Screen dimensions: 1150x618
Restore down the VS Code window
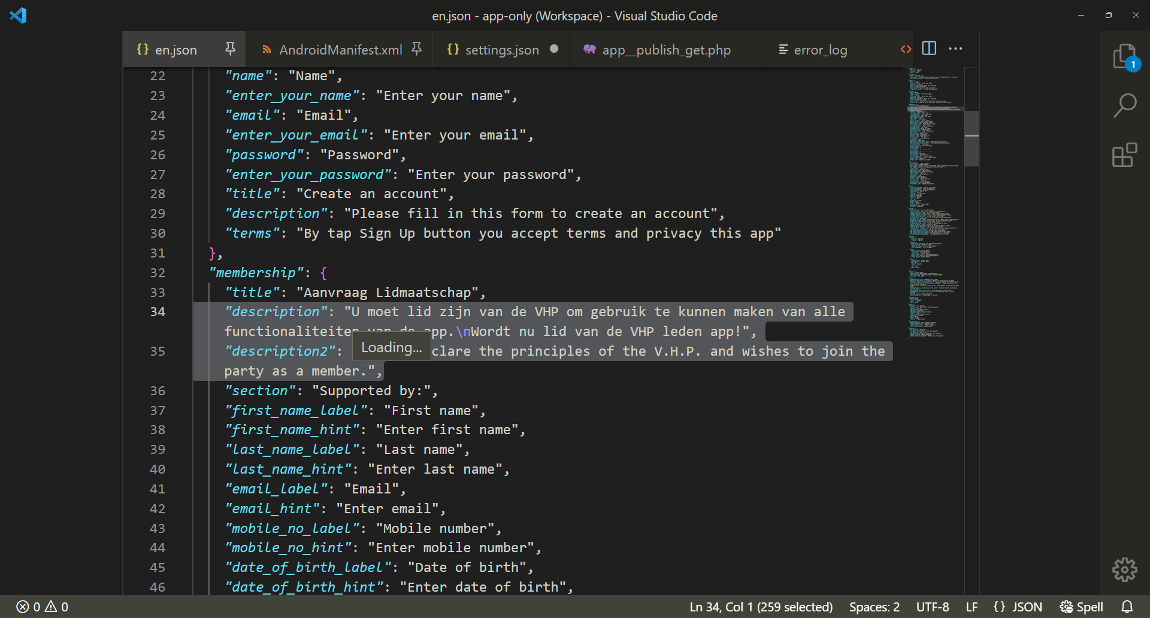[1109, 16]
